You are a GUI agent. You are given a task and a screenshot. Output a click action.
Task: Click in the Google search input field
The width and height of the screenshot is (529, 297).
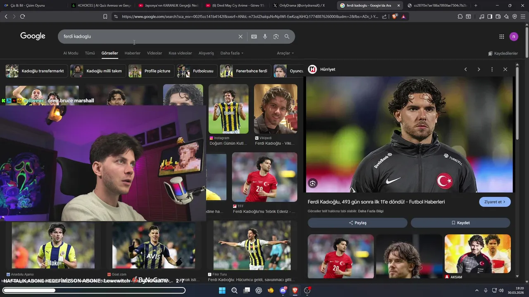tap(149, 36)
